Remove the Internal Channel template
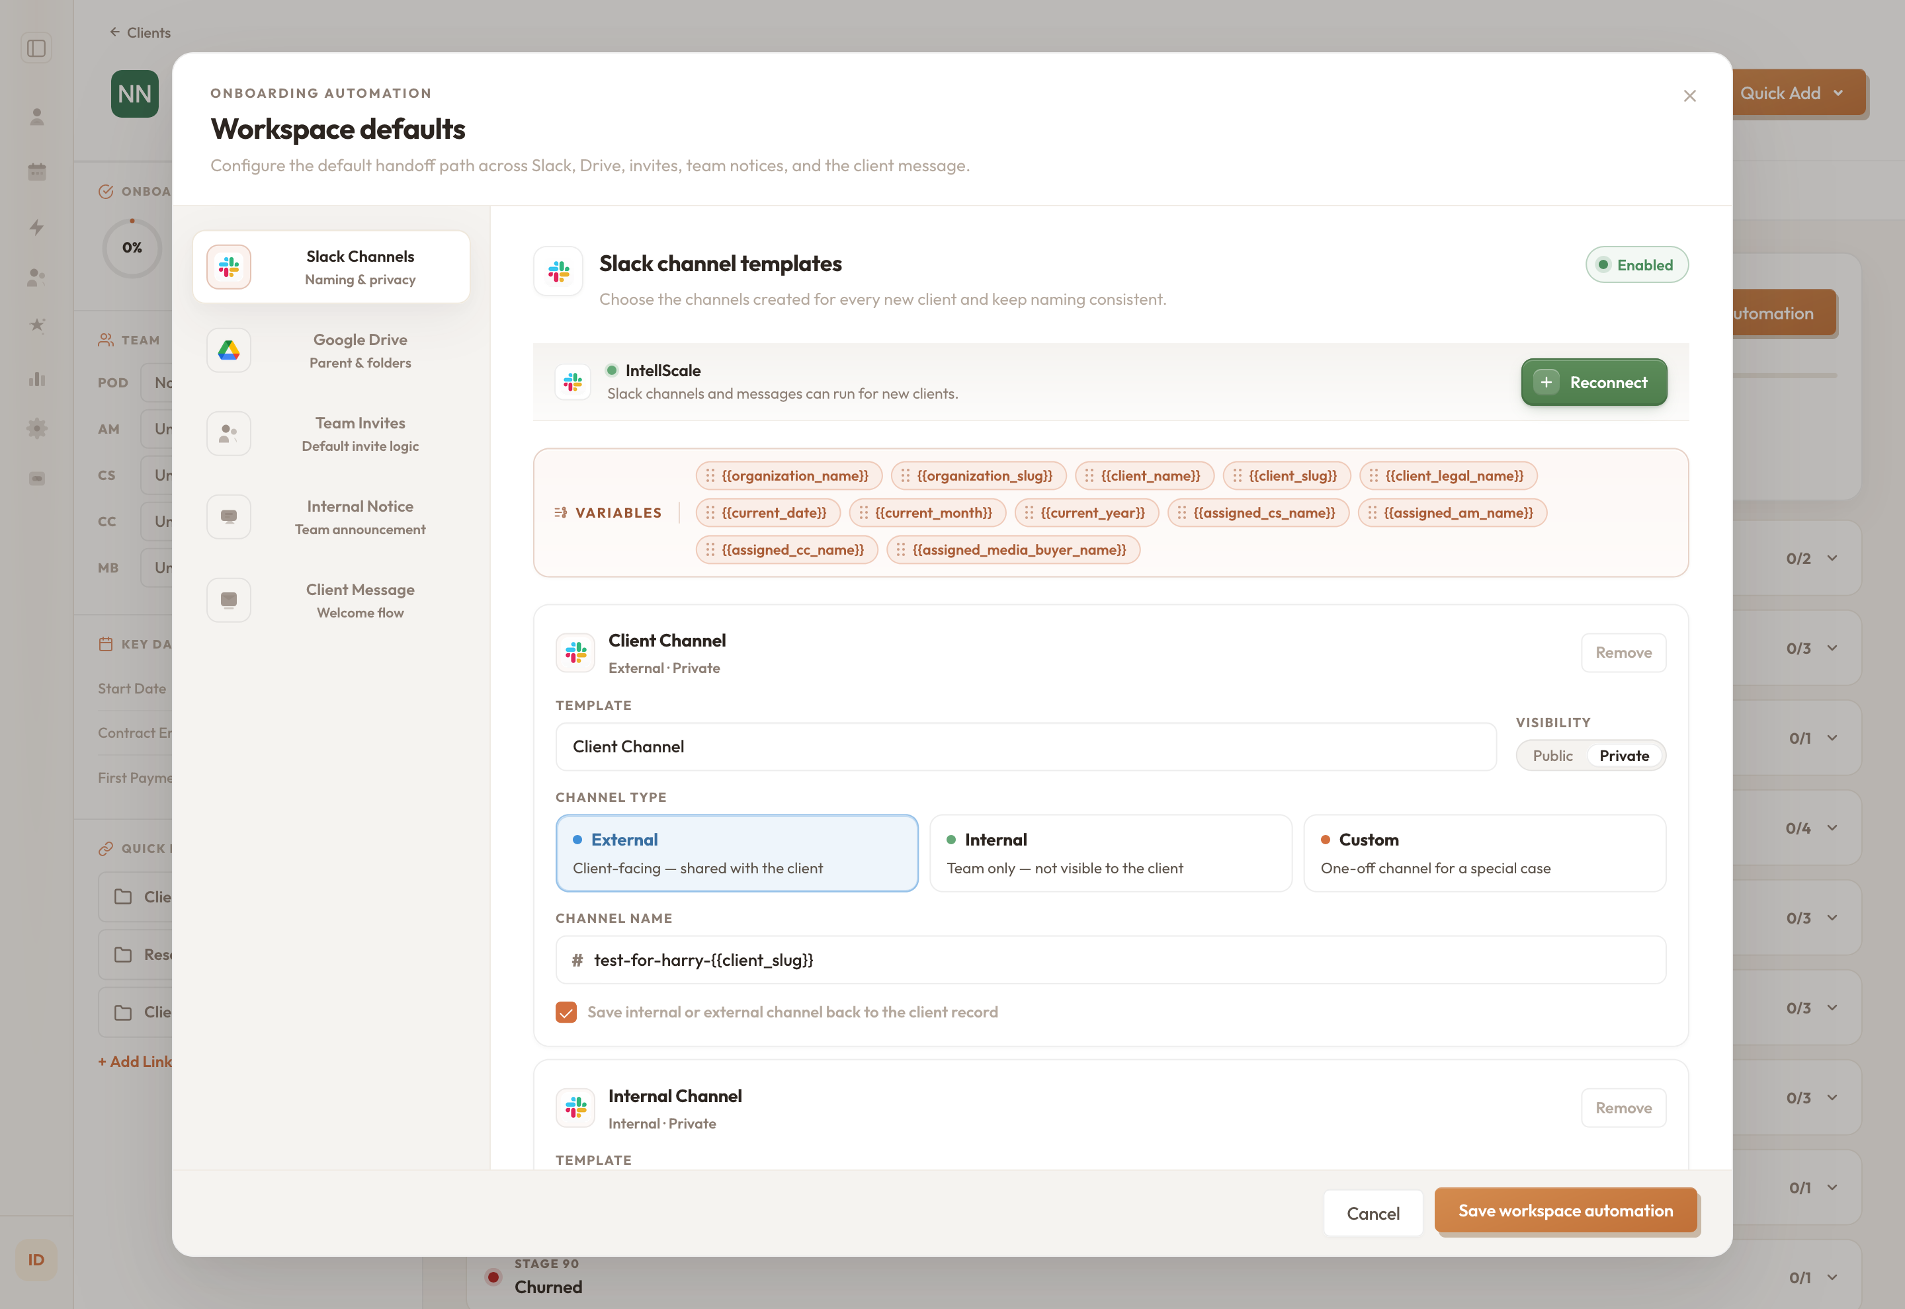Viewport: 1905px width, 1309px height. (1623, 1108)
